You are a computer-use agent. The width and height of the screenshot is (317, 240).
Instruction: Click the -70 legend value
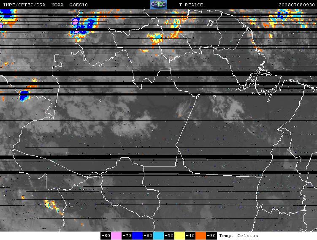point(127,236)
